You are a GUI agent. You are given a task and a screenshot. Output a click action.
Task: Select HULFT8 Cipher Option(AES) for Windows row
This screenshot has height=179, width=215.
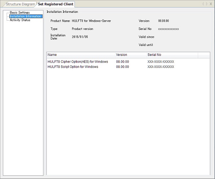tap(78, 62)
